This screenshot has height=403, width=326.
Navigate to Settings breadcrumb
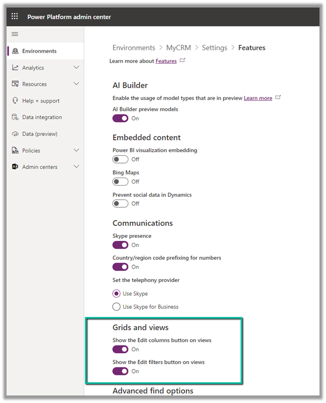pyautogui.click(x=214, y=48)
